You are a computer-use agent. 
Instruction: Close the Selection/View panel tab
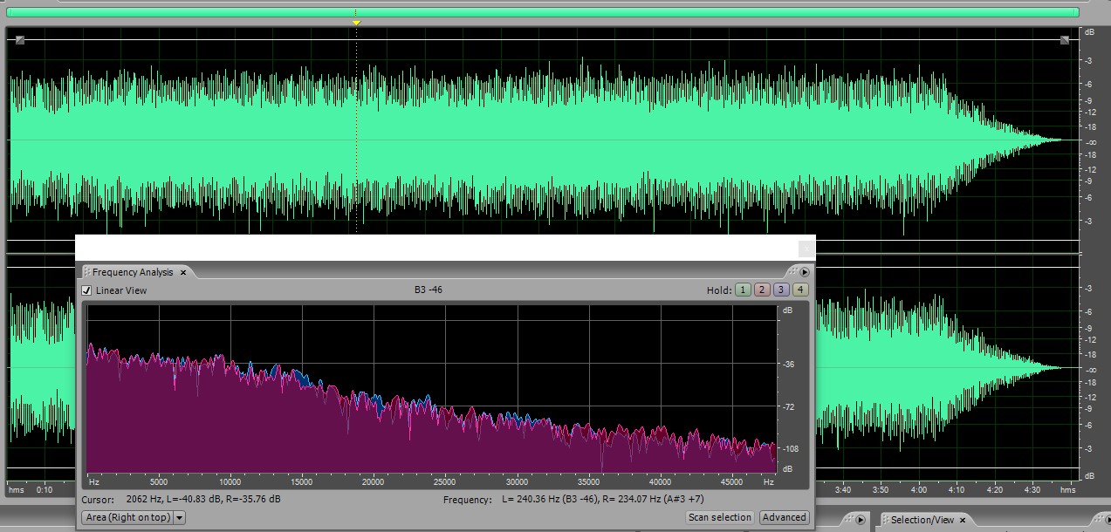[x=964, y=520]
